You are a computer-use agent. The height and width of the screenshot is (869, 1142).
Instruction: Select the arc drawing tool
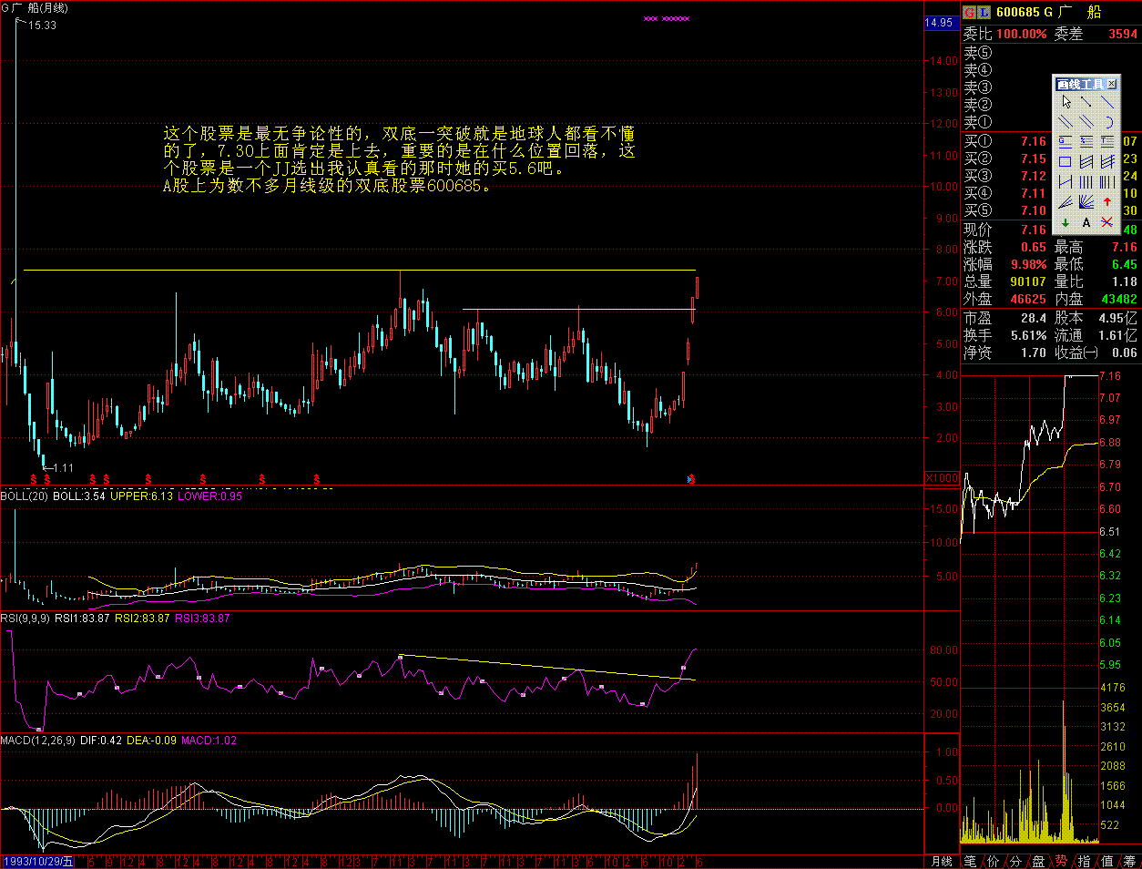(1107, 122)
